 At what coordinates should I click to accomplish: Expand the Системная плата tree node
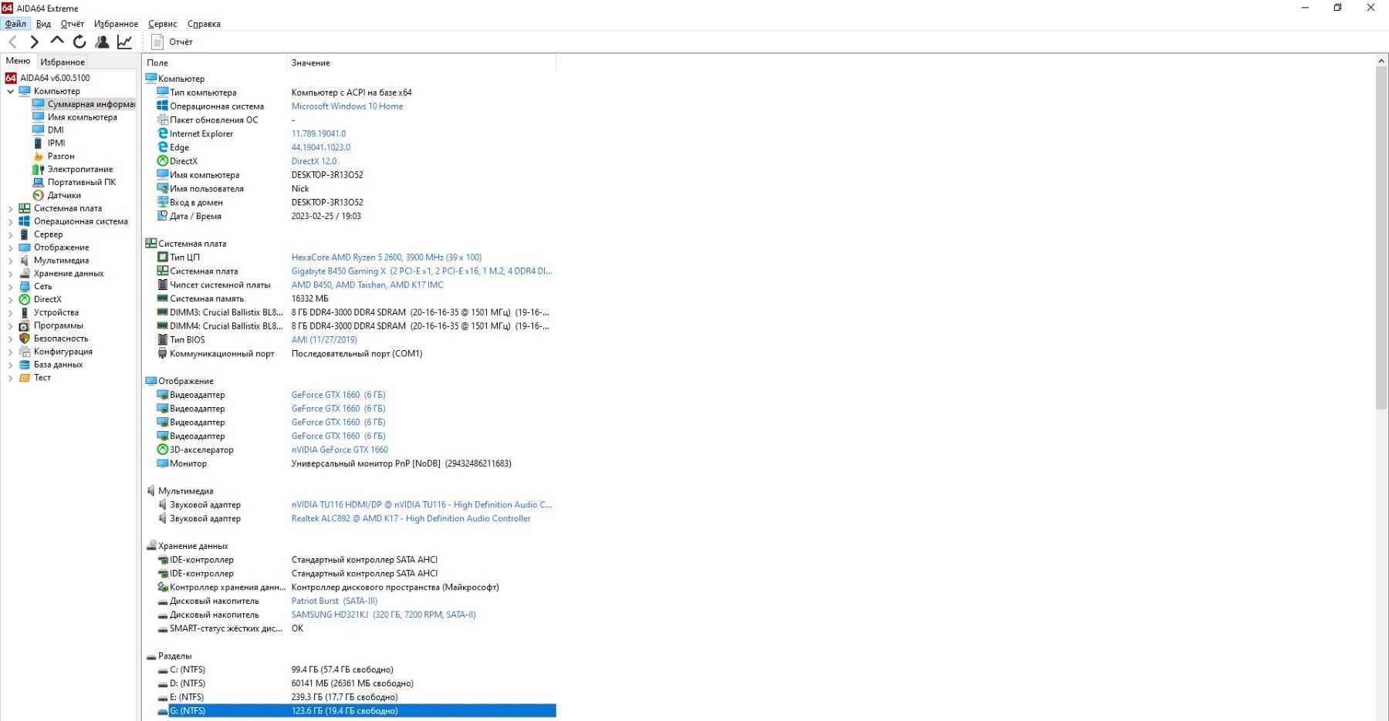(x=10, y=208)
